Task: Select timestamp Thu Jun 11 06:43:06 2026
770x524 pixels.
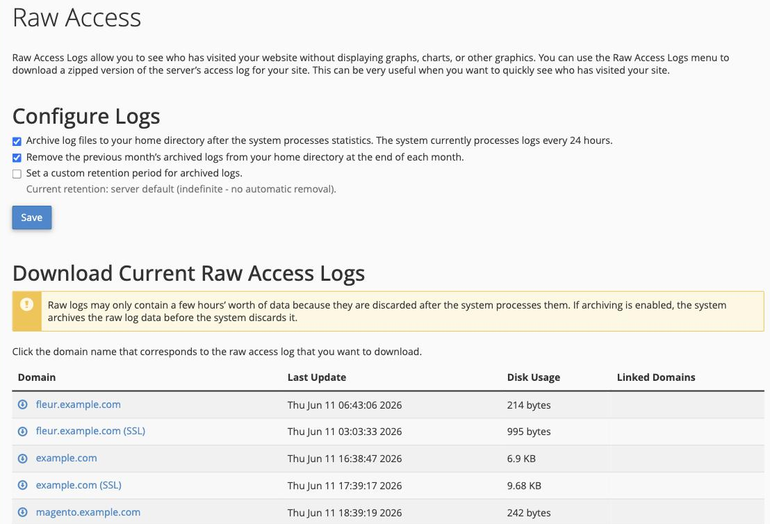Action: [x=345, y=405]
